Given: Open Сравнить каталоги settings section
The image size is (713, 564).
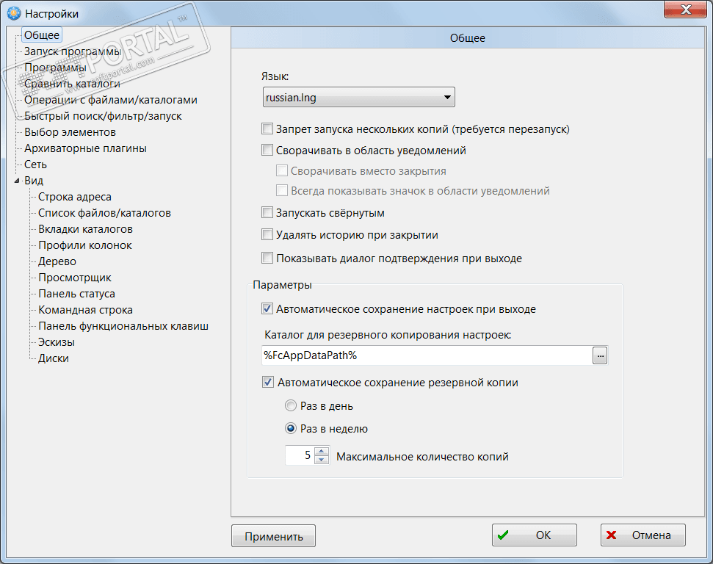Looking at the screenshot, I should (72, 84).
